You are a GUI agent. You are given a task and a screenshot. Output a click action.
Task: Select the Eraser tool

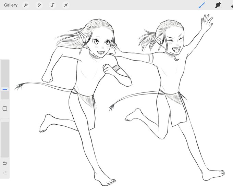pos(232,5)
